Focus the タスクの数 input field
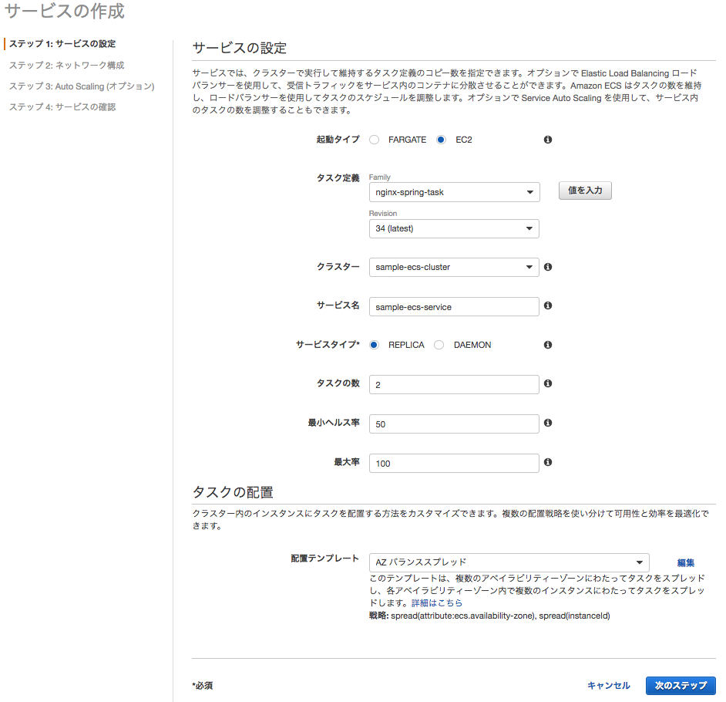Image resolution: width=726 pixels, height=702 pixels. click(x=454, y=385)
